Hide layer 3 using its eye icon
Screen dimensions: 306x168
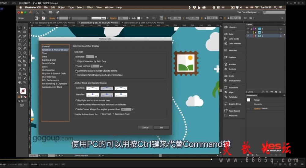coord(248,29)
